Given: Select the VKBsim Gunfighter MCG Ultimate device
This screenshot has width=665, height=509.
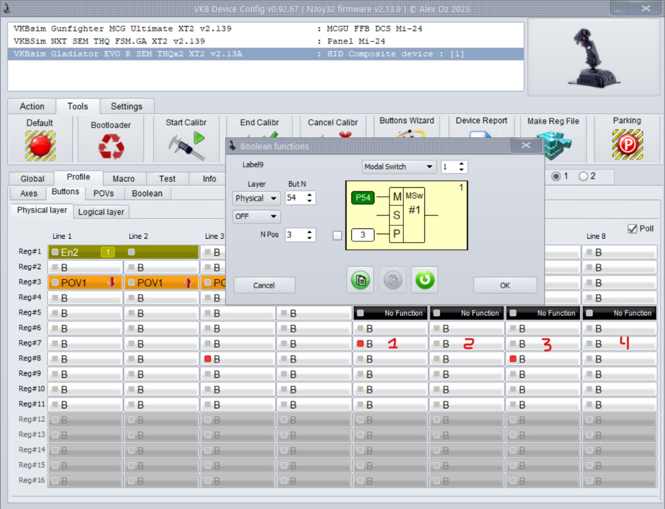Looking at the screenshot, I should [x=122, y=29].
